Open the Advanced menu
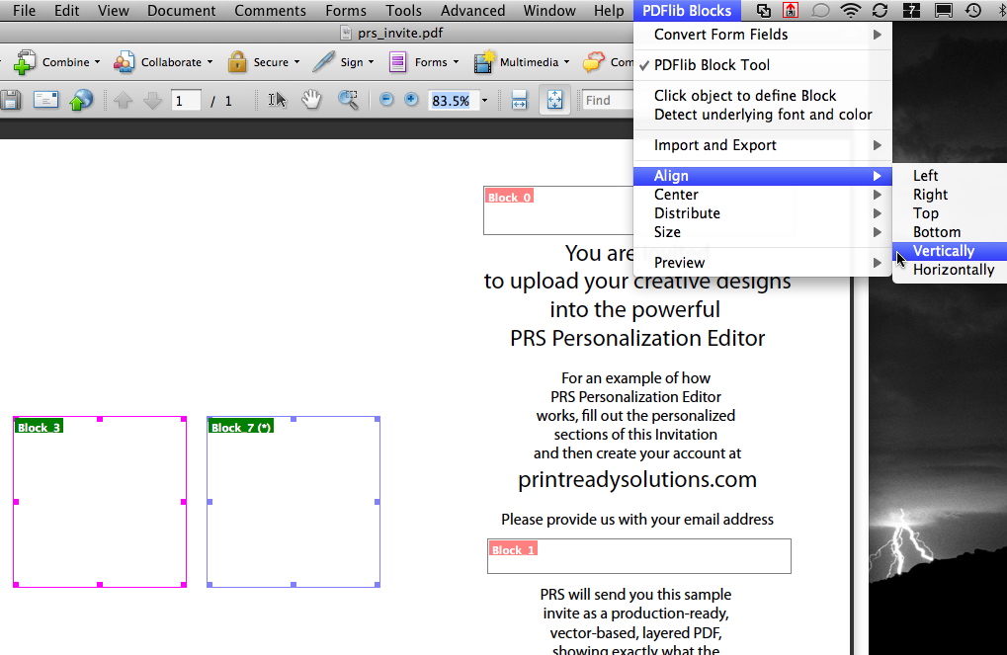The width and height of the screenshot is (1007, 655). pos(472,10)
